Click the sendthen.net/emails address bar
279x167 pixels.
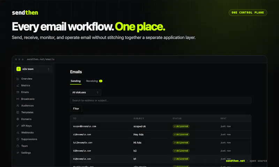tap(40, 59)
